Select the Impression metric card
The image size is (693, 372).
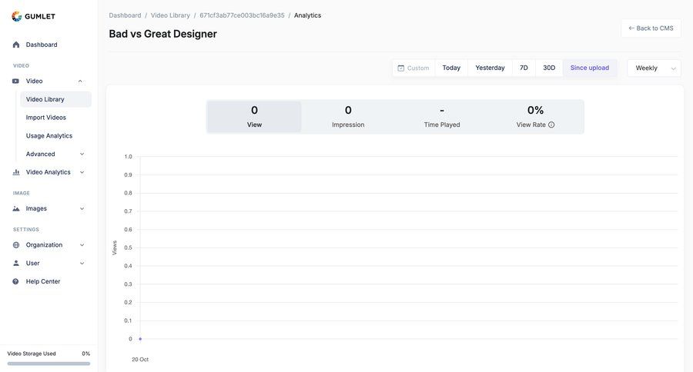[x=348, y=117]
